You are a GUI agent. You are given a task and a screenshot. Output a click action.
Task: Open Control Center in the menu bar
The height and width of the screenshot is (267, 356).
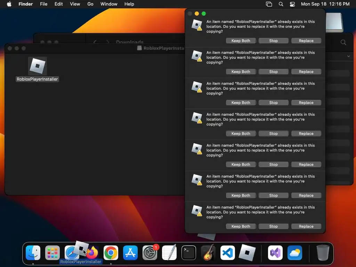tap(292, 4)
